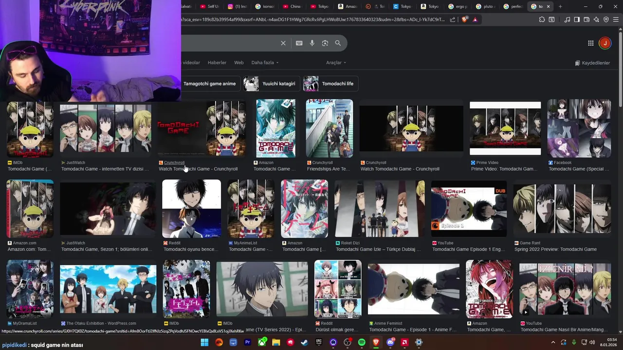Switch to the Web results tab
Screen dimensions: 623x350
coord(239,63)
